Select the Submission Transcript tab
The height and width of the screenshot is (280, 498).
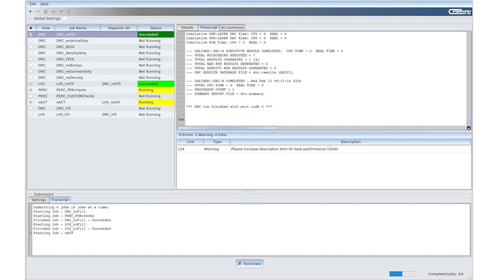pos(60,200)
